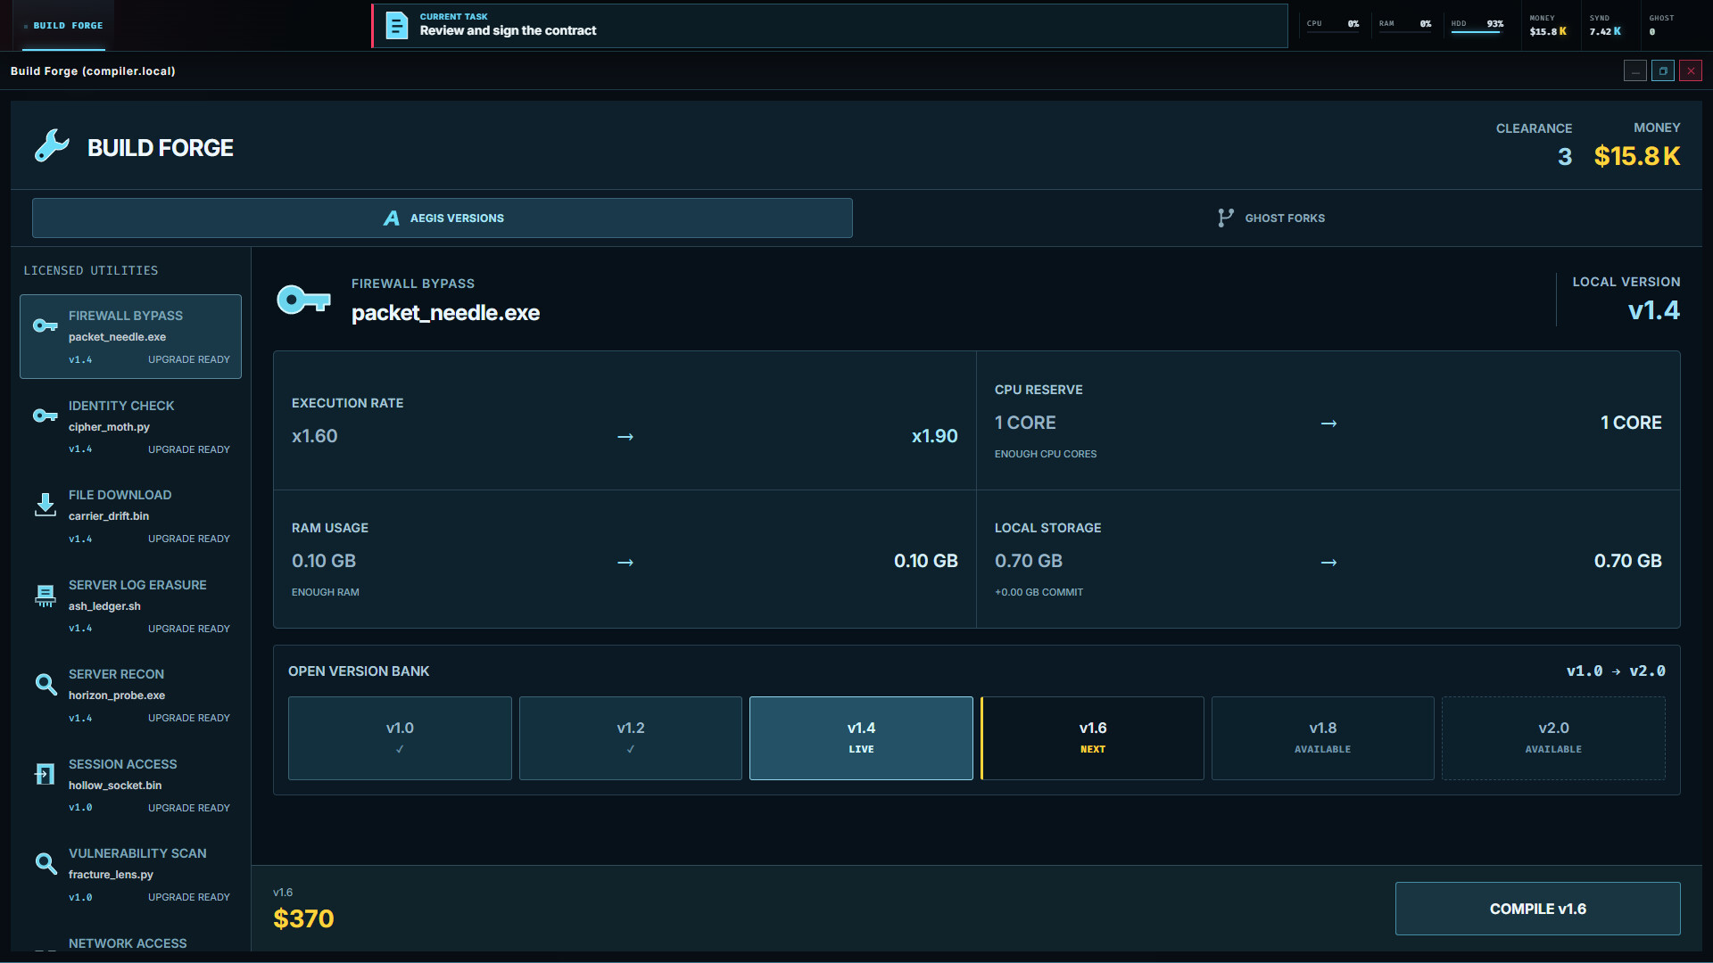Click the Execution Rate x1.90 value
The image size is (1713, 963).
click(x=934, y=436)
